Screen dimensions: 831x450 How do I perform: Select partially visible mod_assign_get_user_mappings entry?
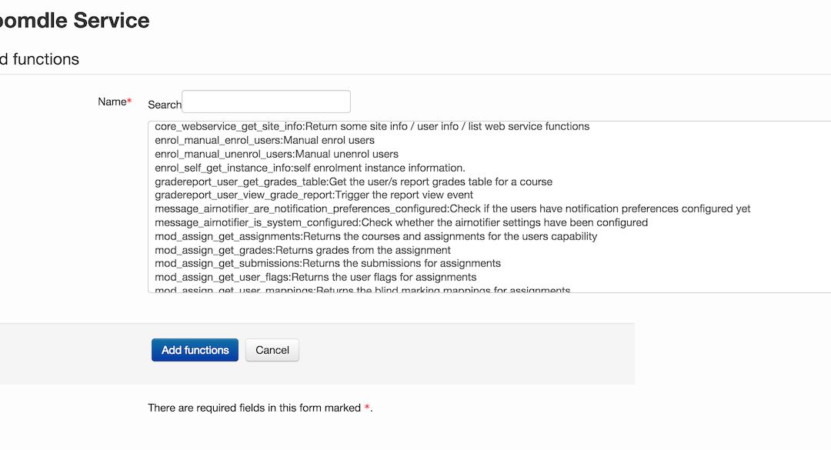pyautogui.click(x=362, y=290)
